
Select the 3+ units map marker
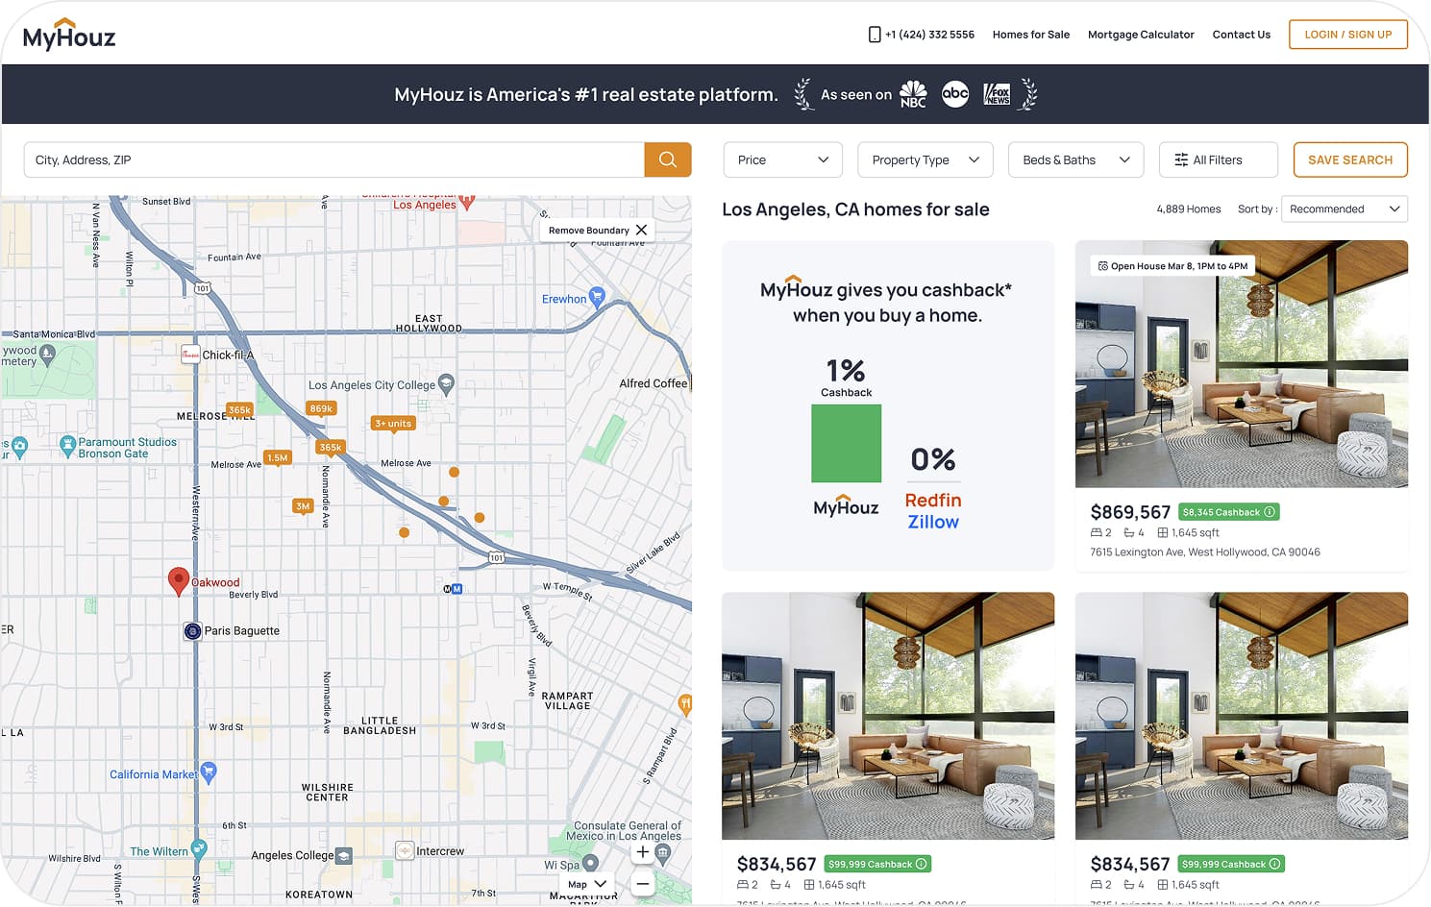393,424
